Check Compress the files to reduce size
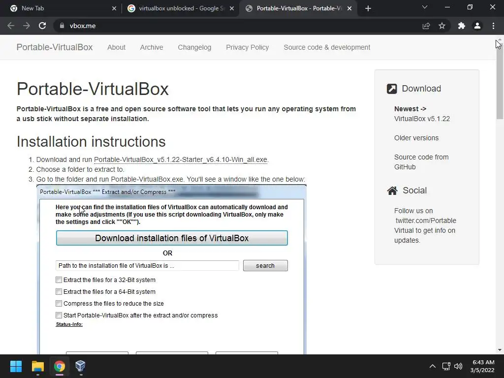 tap(59, 303)
